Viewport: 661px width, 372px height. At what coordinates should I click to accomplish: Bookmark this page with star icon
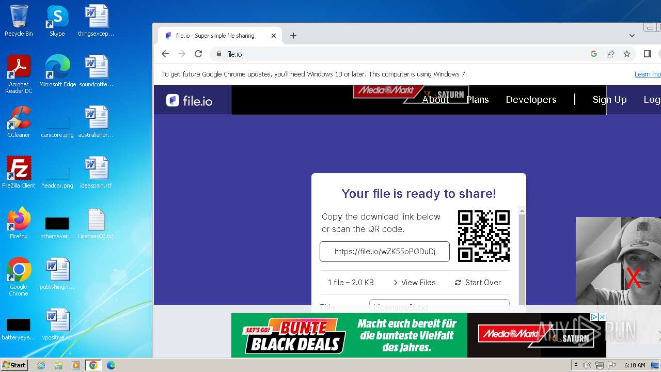pos(627,54)
